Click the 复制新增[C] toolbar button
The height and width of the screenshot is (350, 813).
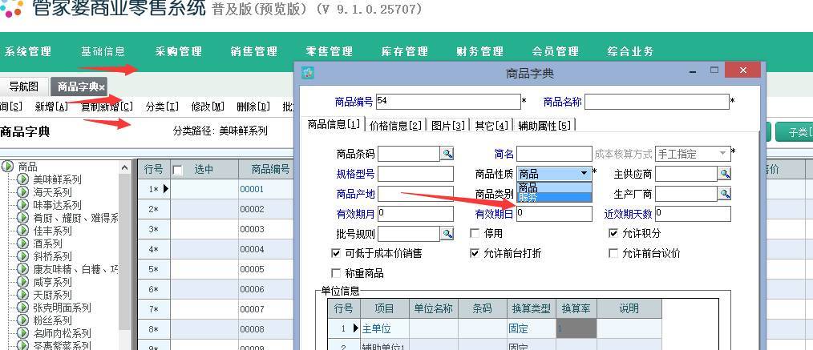[x=107, y=107]
